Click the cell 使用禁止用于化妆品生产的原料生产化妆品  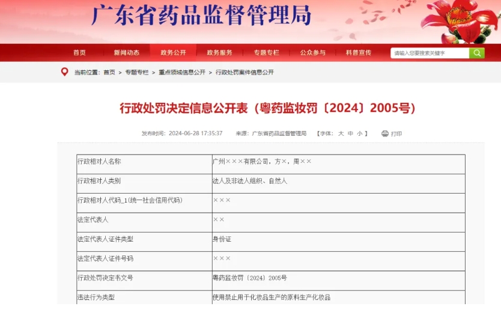coord(339,297)
